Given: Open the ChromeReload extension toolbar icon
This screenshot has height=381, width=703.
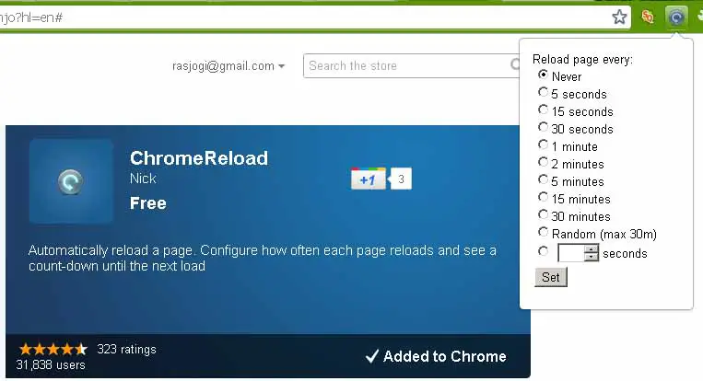Looking at the screenshot, I should [676, 17].
